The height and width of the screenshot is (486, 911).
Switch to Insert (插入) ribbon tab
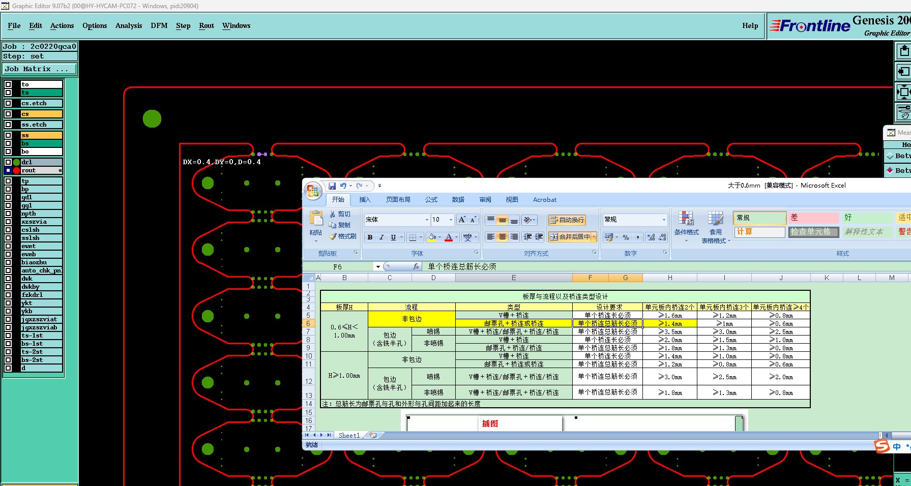tap(365, 200)
